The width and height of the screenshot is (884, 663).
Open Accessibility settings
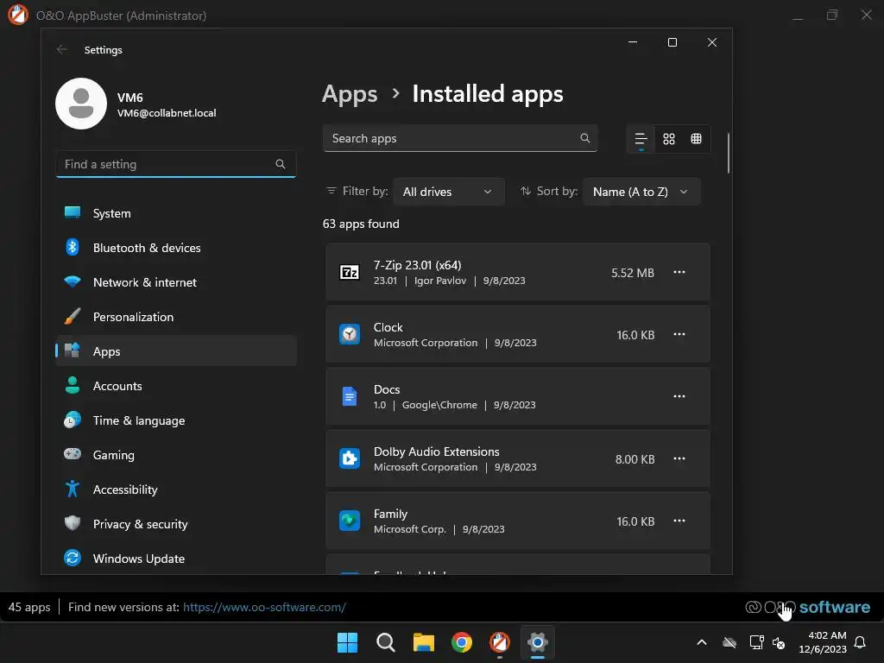(176, 489)
